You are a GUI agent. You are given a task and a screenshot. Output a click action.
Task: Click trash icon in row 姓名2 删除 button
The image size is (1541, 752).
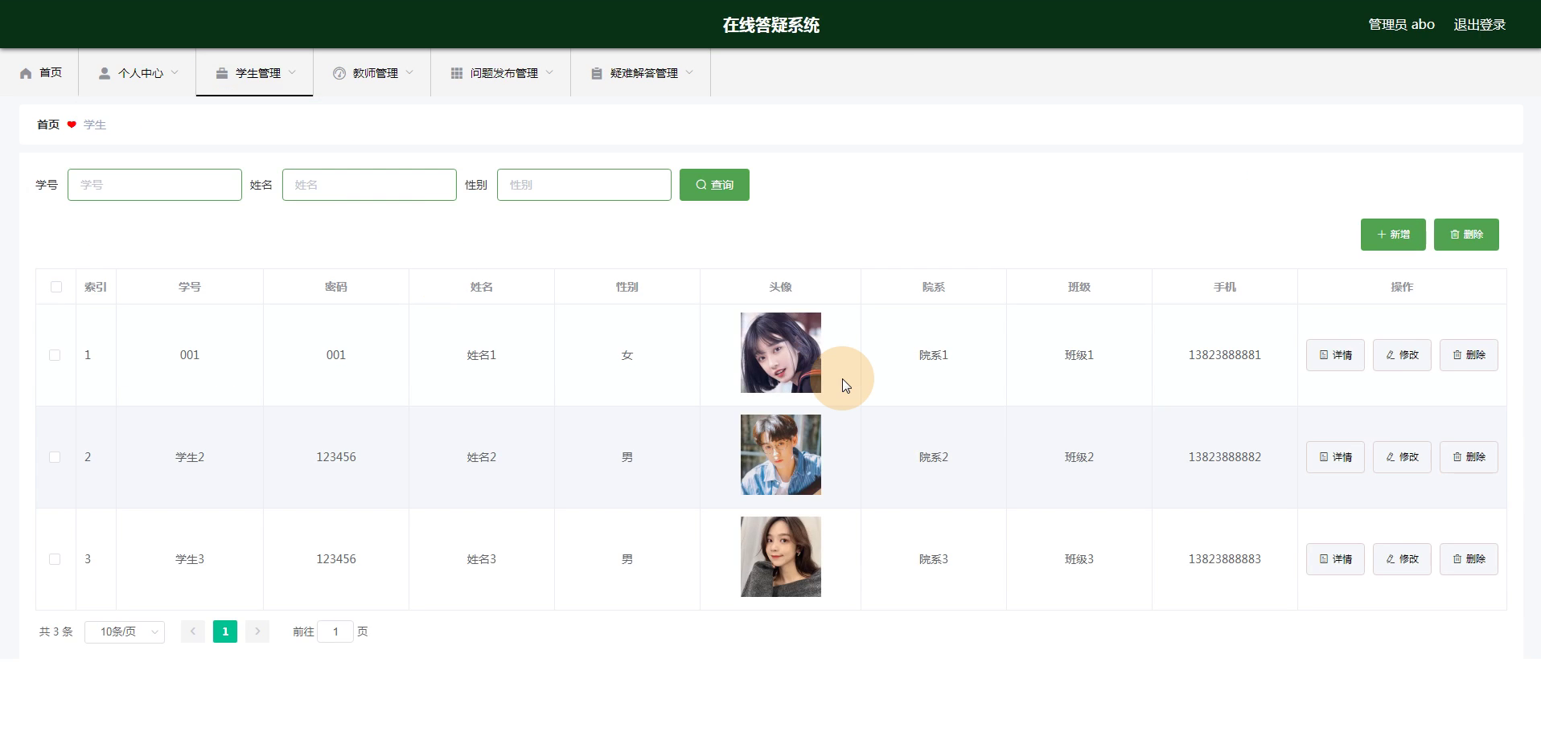pos(1457,457)
